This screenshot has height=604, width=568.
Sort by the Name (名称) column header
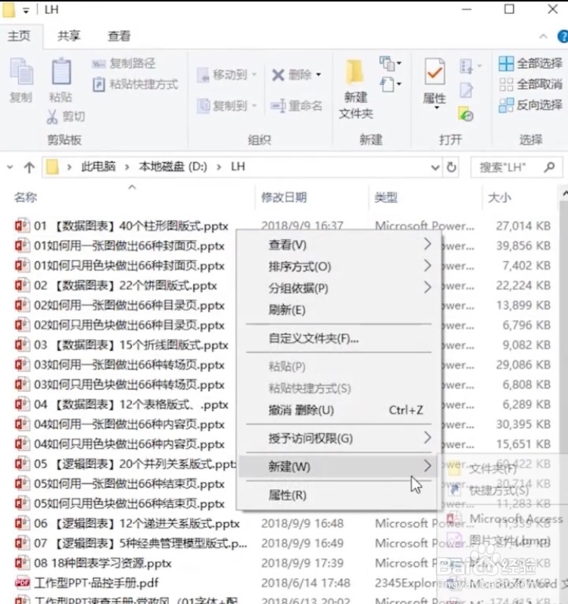point(26,198)
